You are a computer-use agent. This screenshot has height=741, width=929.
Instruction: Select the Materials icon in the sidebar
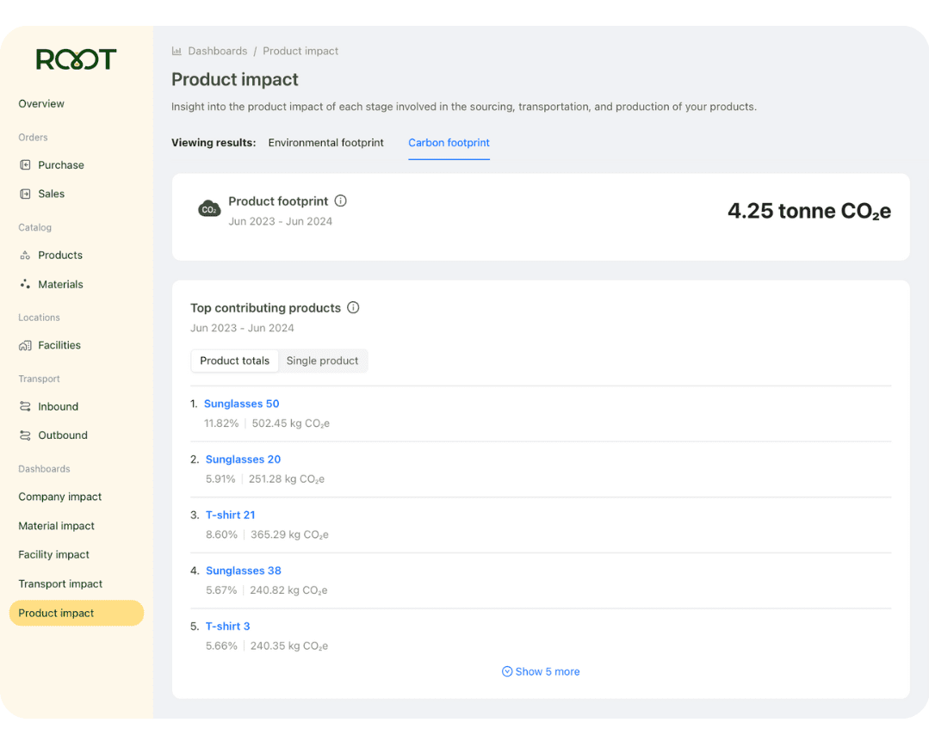point(24,284)
